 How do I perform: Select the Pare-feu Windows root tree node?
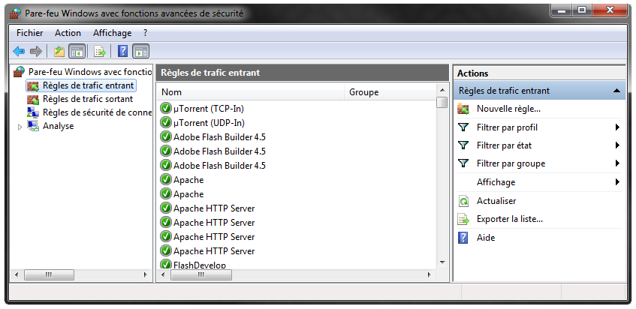90,72
